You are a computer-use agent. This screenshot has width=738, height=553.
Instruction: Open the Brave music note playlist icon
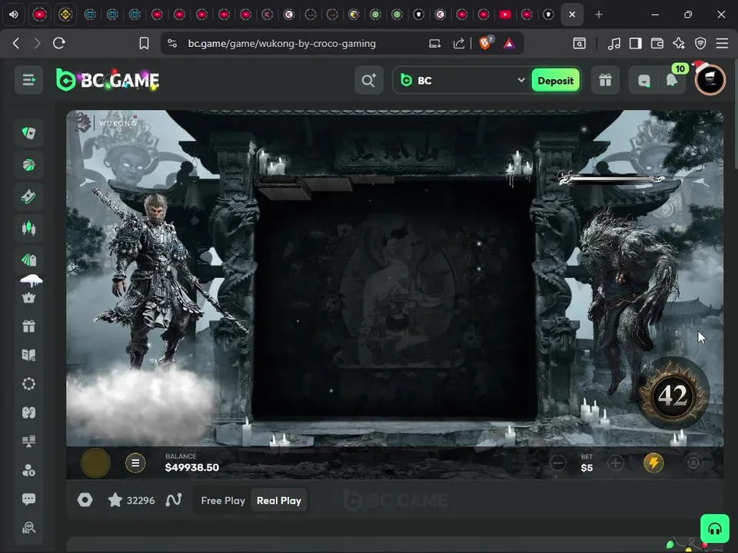pyautogui.click(x=613, y=44)
